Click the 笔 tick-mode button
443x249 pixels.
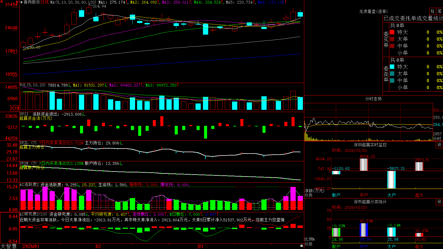coord(439,11)
